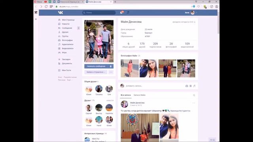Click the Мои Гости app icon
253x142 pixels.
point(59,70)
